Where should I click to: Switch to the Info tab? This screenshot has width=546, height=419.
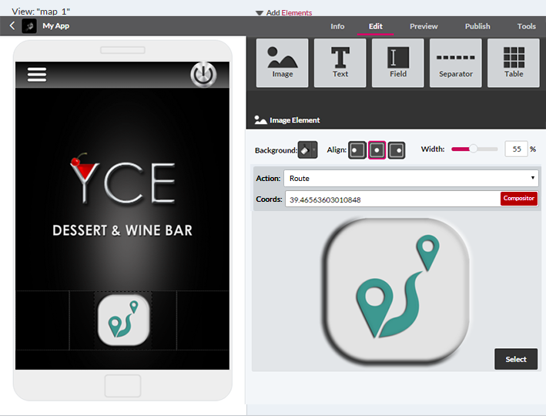(337, 26)
